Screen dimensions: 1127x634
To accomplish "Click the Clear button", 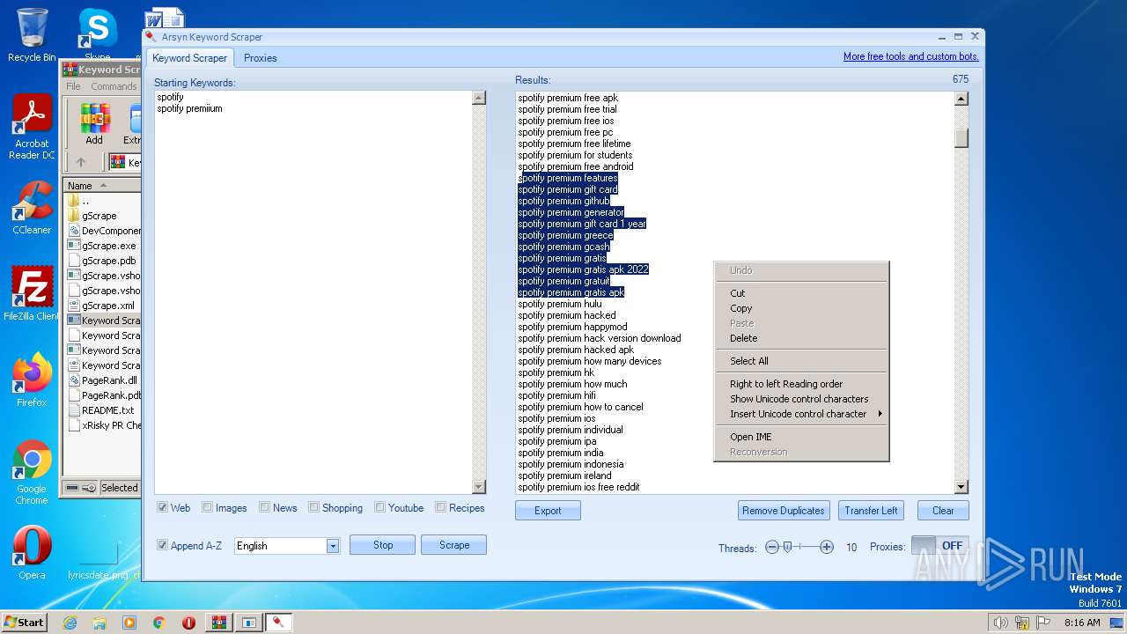I will click(943, 511).
